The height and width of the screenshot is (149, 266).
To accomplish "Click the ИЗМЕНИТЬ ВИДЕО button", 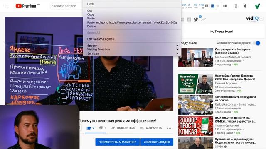I will (157, 142).
